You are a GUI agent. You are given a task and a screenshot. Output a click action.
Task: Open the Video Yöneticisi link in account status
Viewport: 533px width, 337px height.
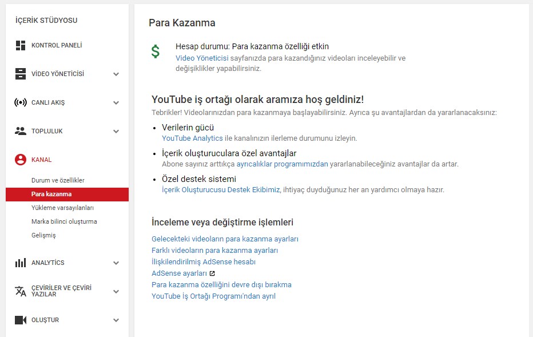tap(202, 58)
